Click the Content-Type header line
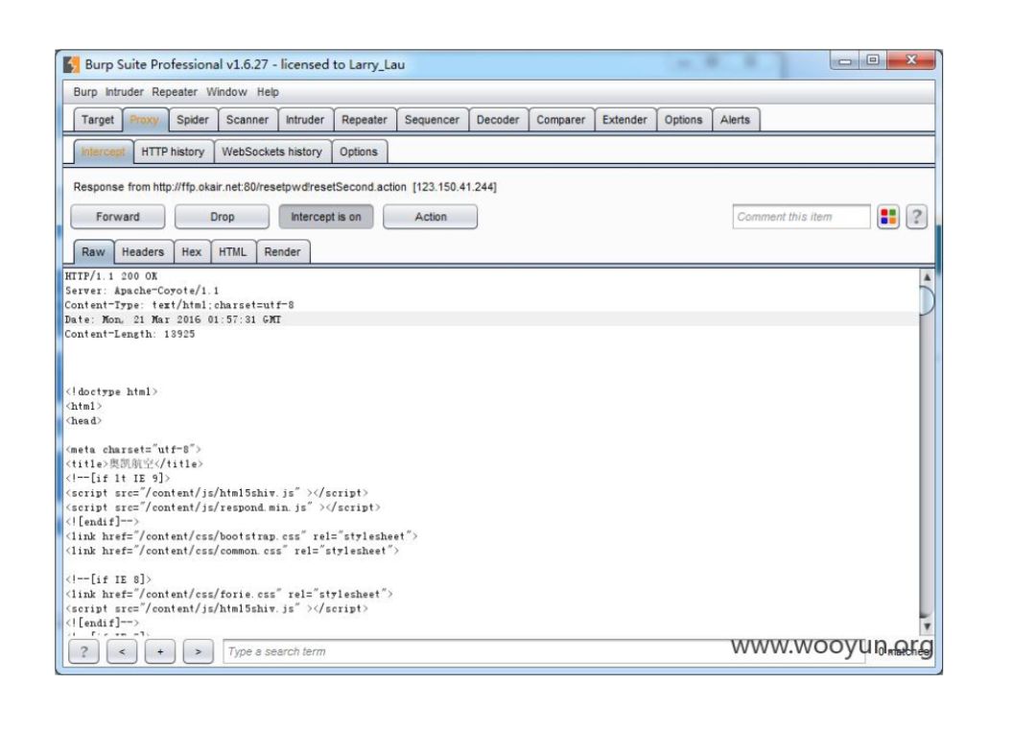This screenshot has height=731, width=1036. tap(179, 305)
